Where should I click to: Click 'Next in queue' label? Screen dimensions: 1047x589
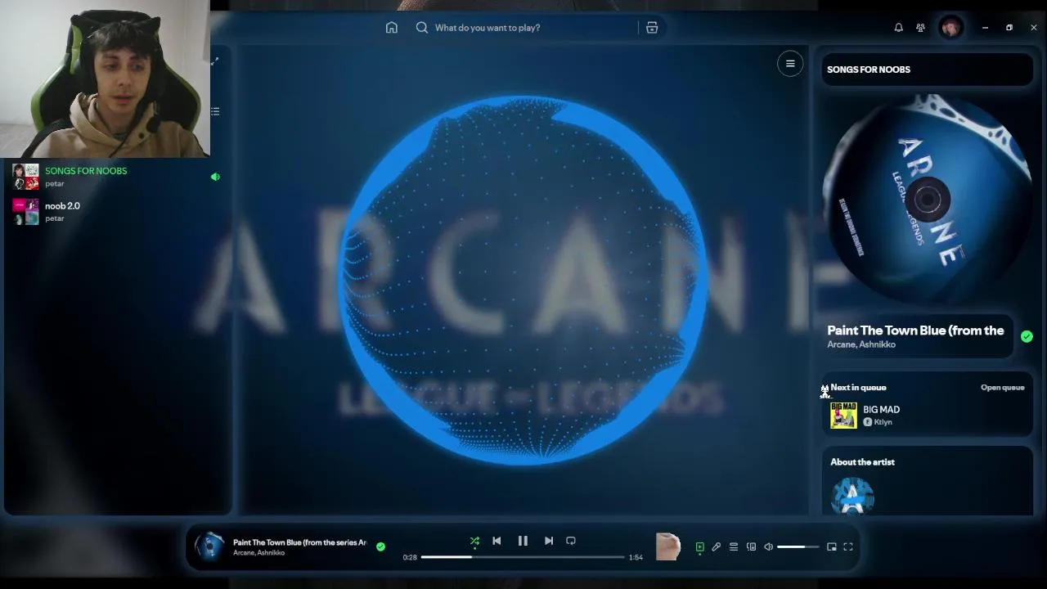click(858, 388)
